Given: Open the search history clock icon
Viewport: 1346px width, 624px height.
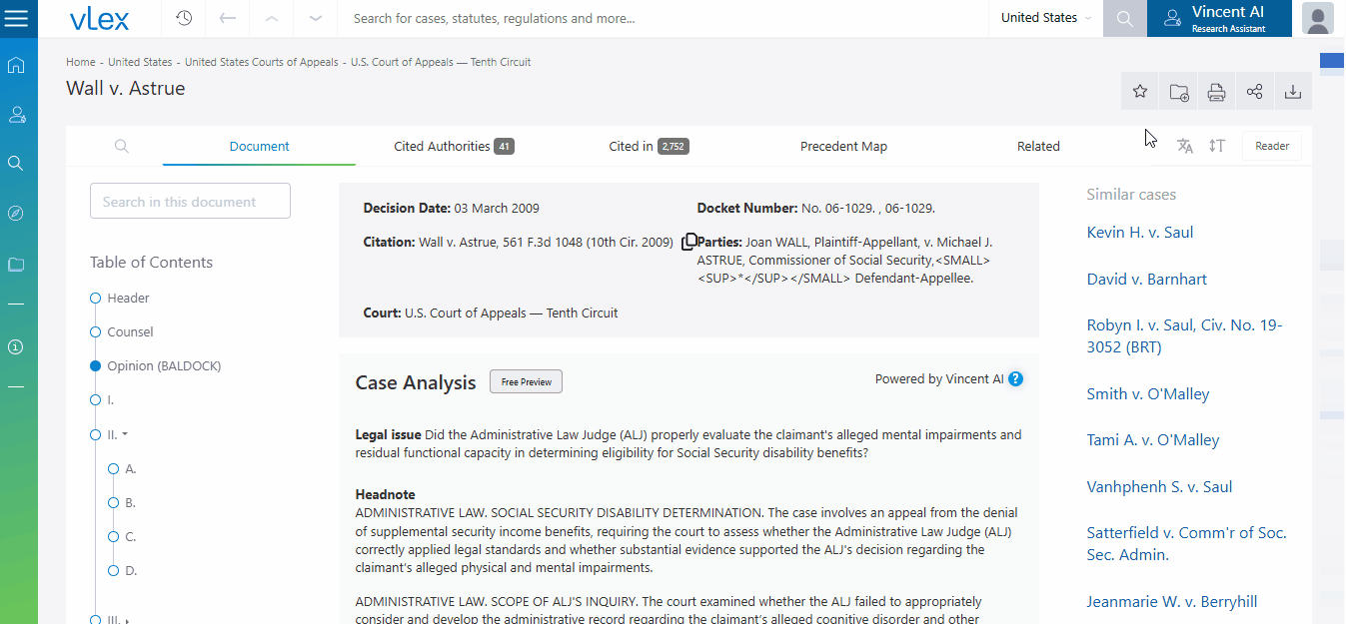Looking at the screenshot, I should 184,18.
